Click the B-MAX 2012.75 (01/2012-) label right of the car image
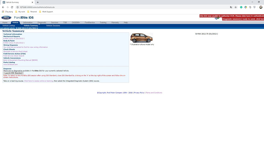264x145 pixels. [207, 34]
